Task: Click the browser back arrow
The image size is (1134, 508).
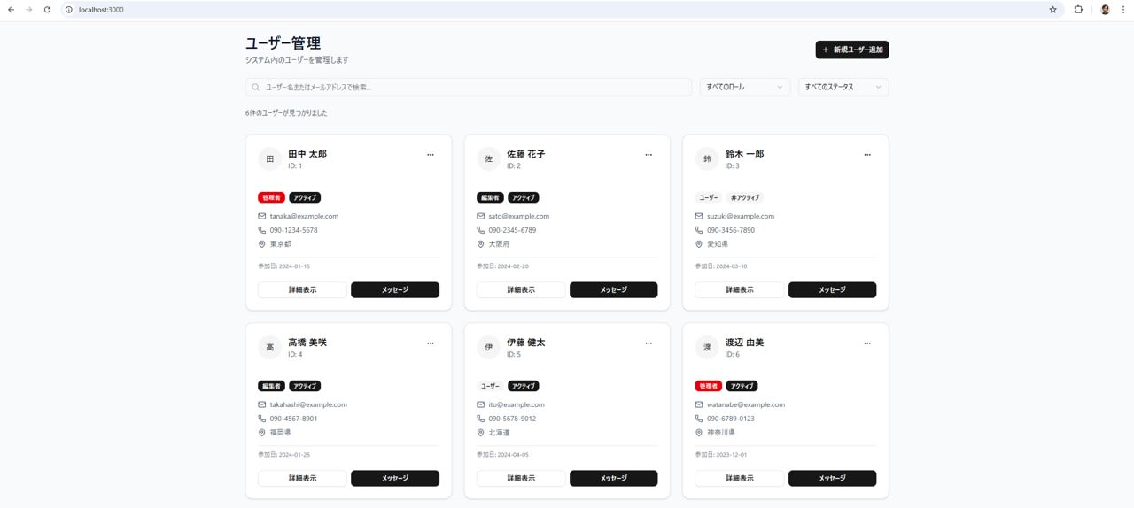Action: click(11, 10)
